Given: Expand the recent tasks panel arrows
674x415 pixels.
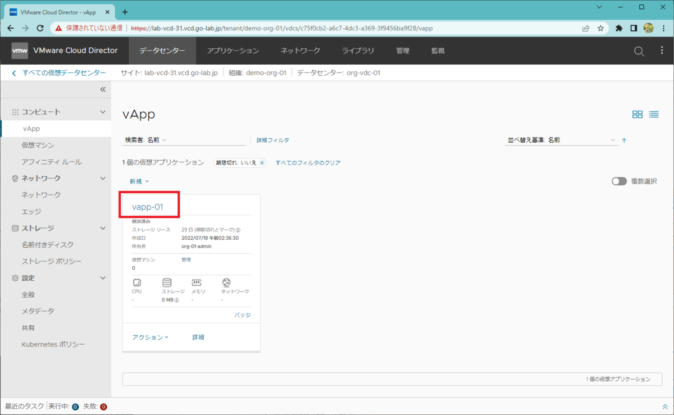Looking at the screenshot, I should [x=665, y=407].
